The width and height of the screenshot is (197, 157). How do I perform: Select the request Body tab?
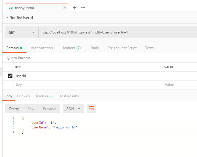pos(95,48)
